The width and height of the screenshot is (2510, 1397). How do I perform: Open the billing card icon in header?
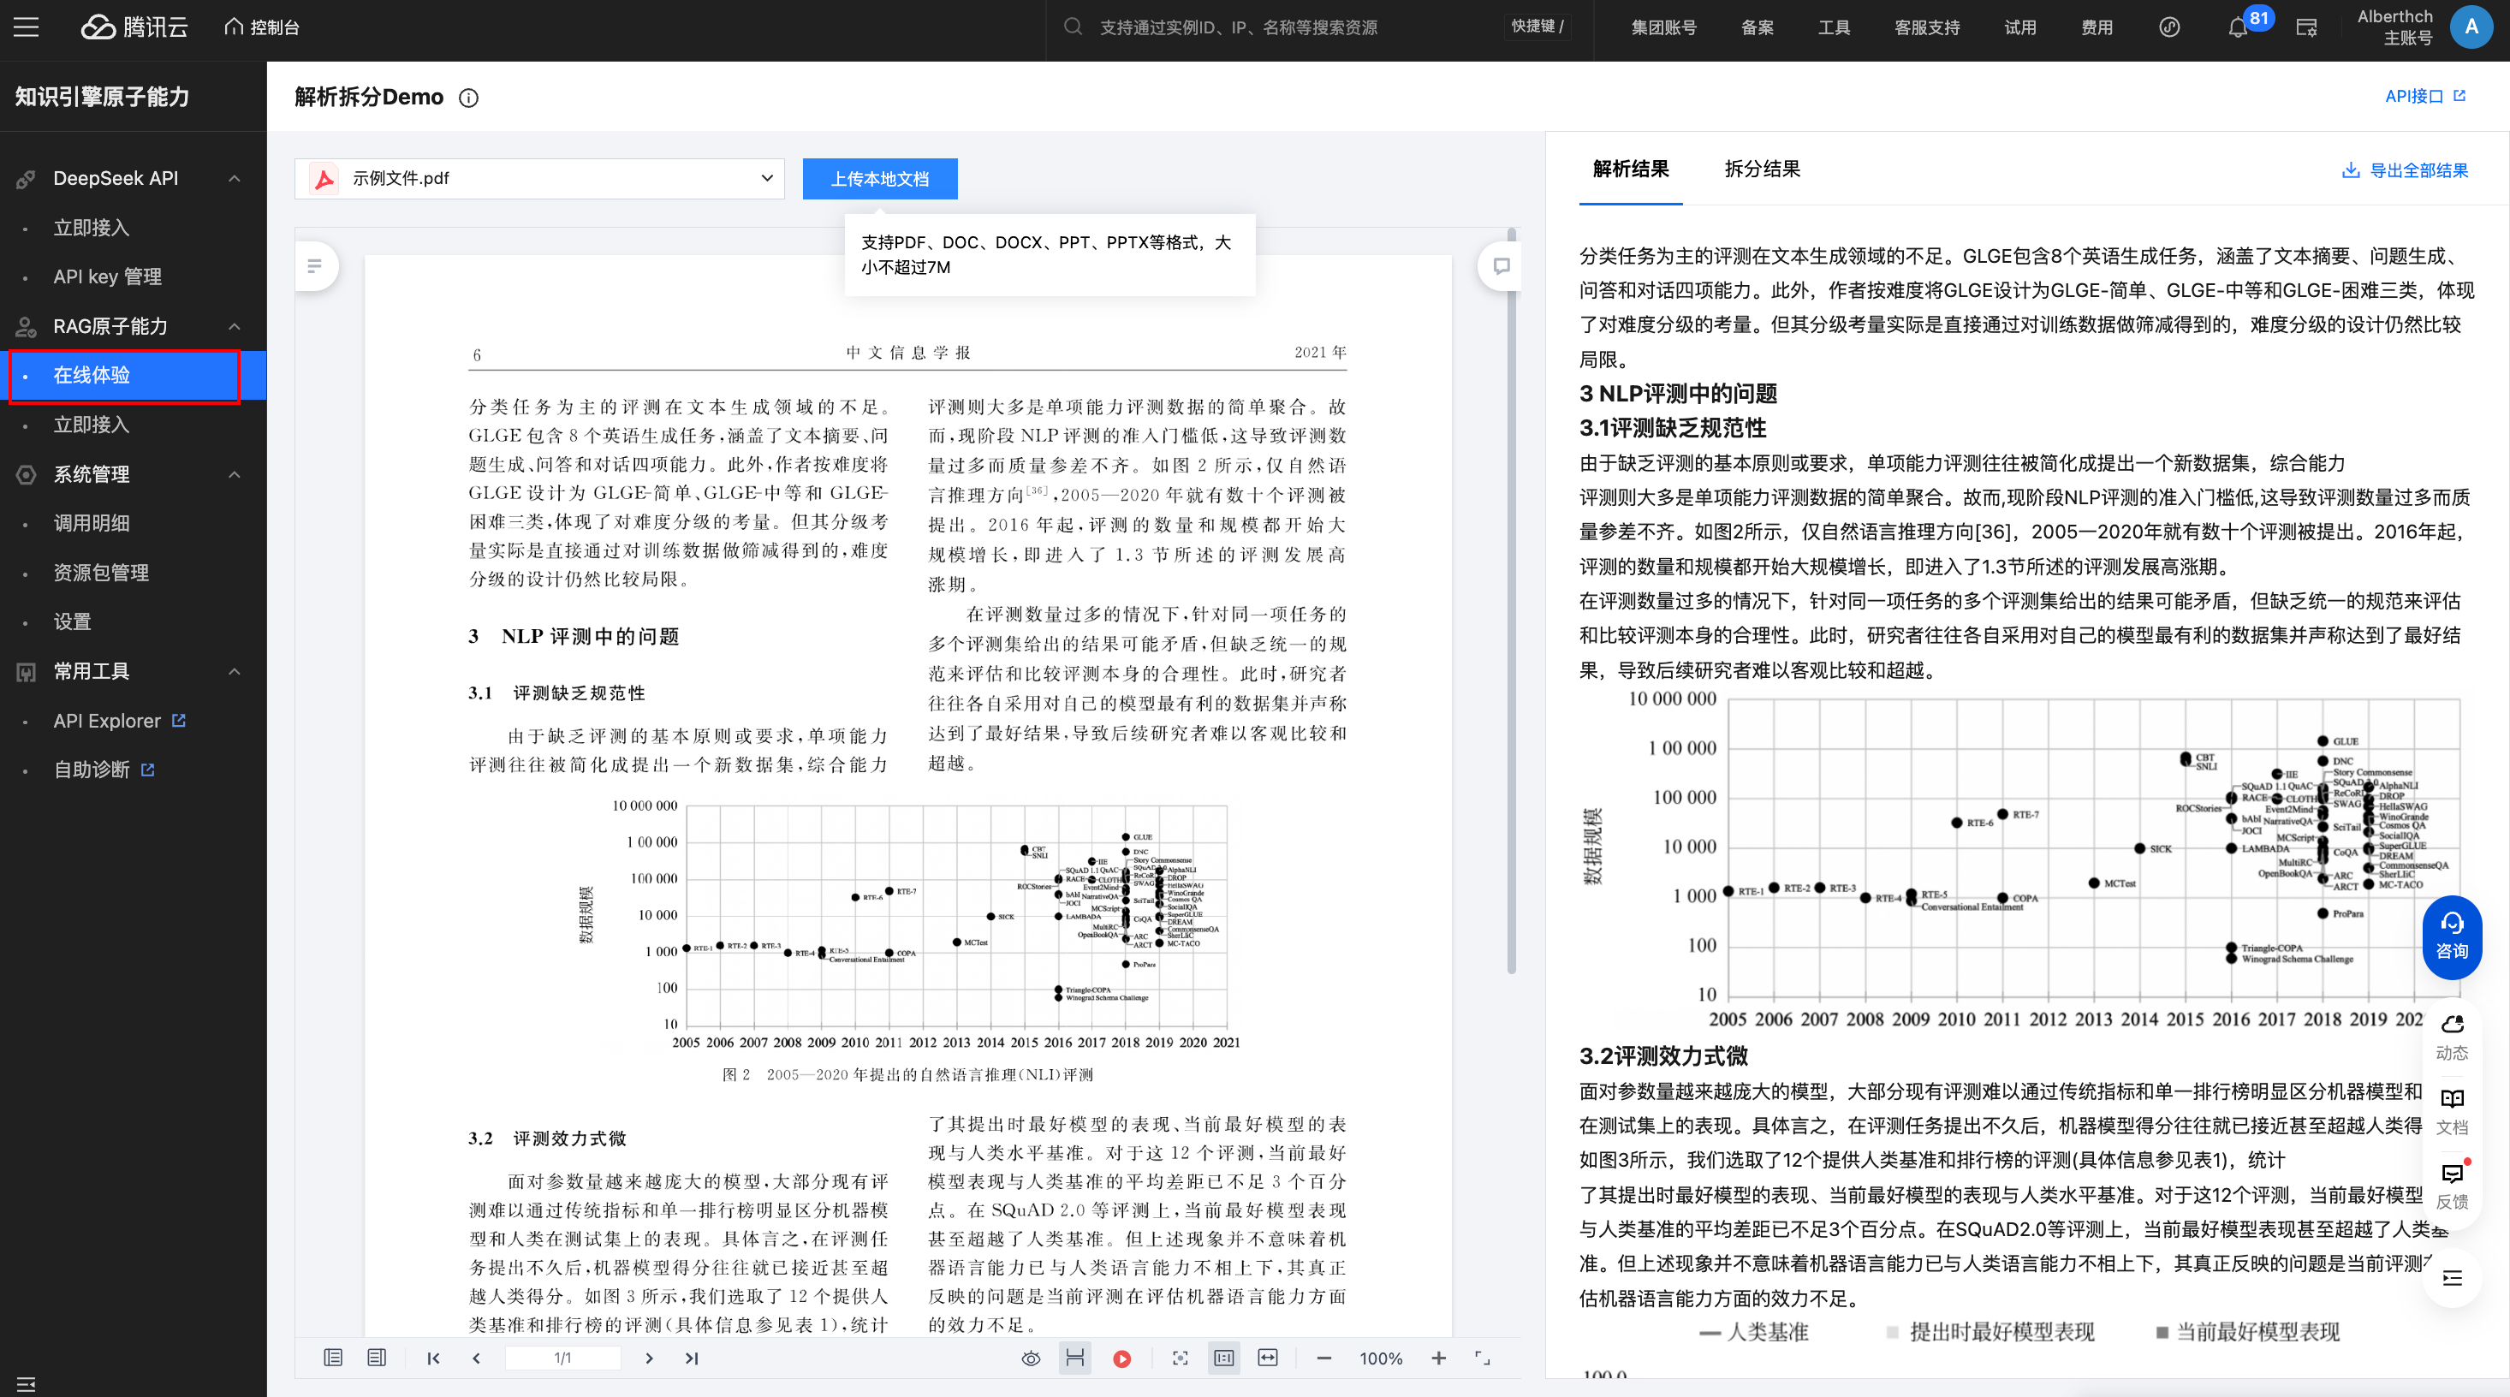click(2306, 27)
